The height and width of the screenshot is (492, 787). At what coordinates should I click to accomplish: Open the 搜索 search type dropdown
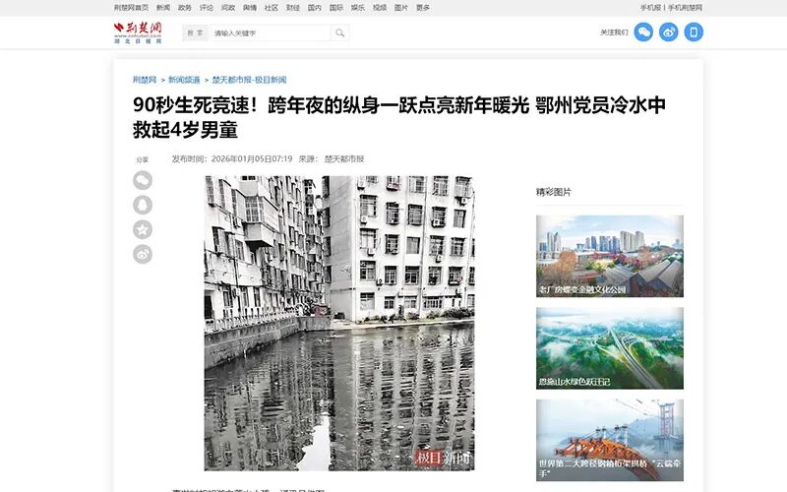195,32
